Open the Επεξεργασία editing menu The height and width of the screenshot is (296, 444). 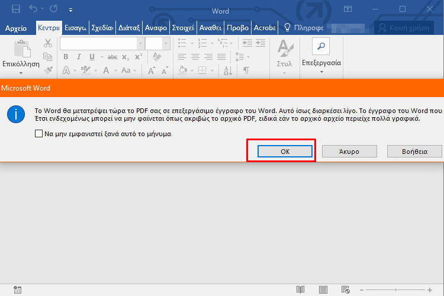pyautogui.click(x=321, y=56)
